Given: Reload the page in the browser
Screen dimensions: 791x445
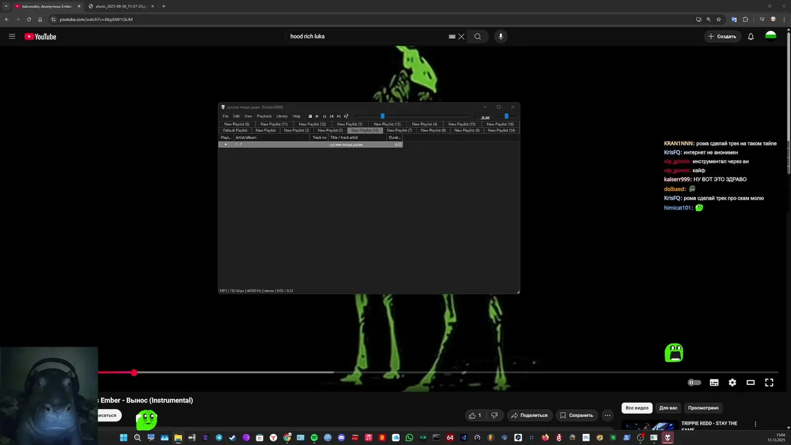Looking at the screenshot, I should (29, 19).
